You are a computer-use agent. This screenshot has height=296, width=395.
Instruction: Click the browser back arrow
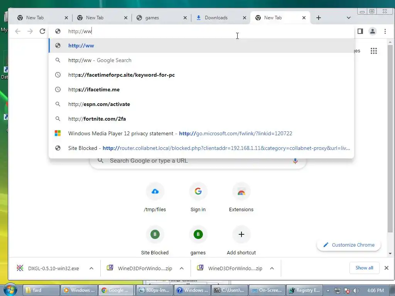(18, 31)
